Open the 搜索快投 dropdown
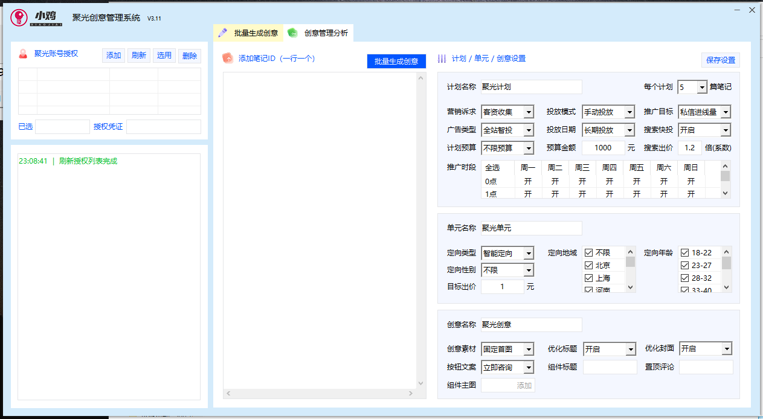763x419 pixels. click(x=726, y=130)
